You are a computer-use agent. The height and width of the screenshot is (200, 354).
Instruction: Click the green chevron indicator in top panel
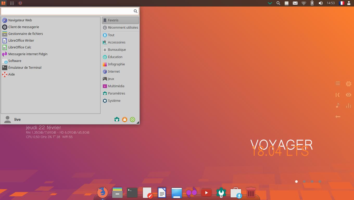pos(270,3)
